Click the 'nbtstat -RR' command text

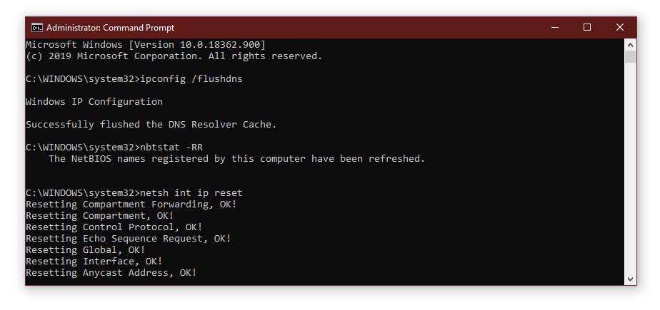pyautogui.click(x=171, y=148)
